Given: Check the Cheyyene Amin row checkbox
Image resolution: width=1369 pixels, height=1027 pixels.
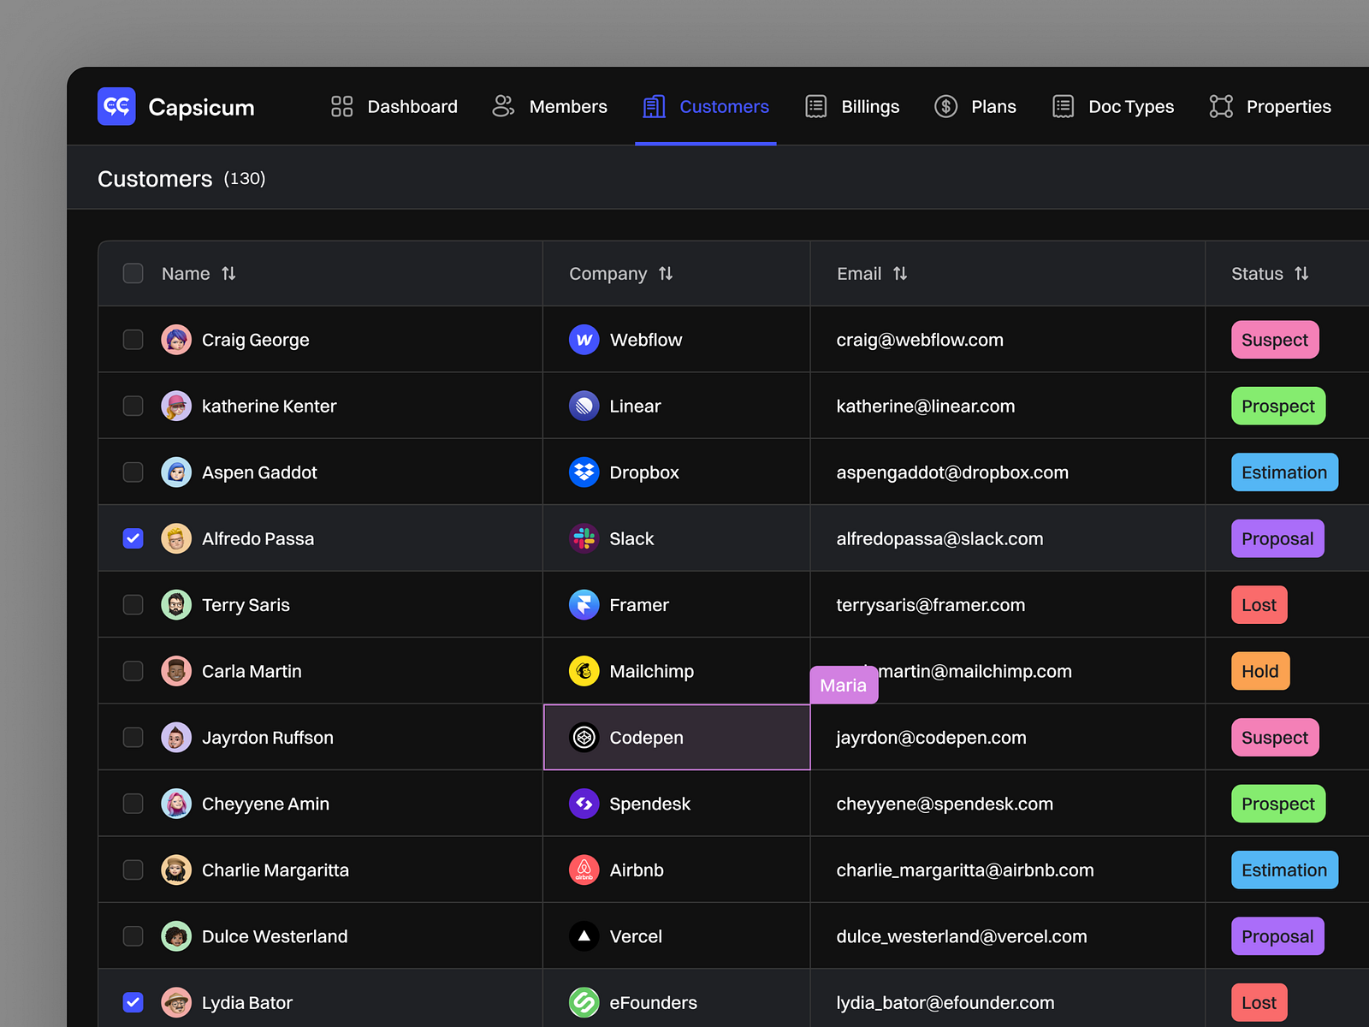Looking at the screenshot, I should pos(133,804).
